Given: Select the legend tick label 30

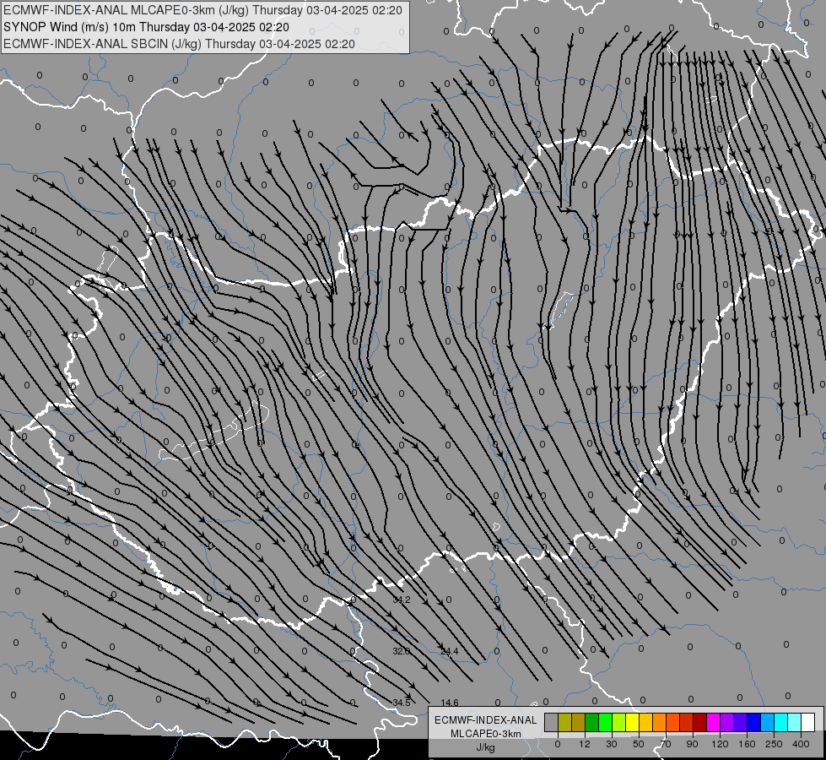Looking at the screenshot, I should [x=612, y=744].
